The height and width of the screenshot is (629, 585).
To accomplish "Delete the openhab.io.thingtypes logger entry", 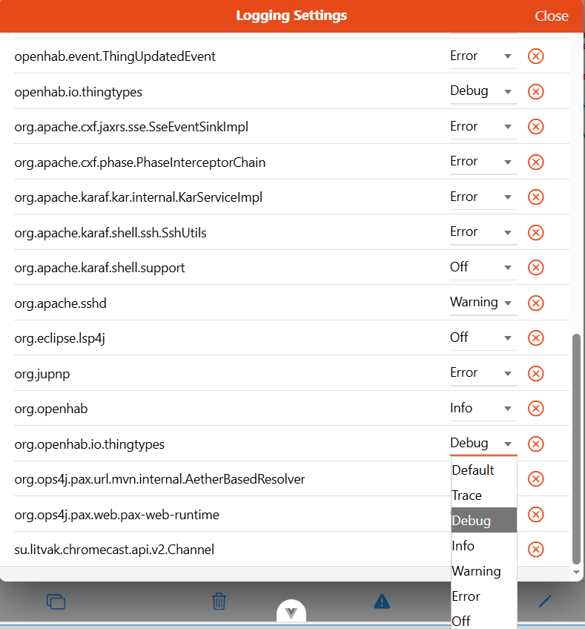I will (535, 91).
